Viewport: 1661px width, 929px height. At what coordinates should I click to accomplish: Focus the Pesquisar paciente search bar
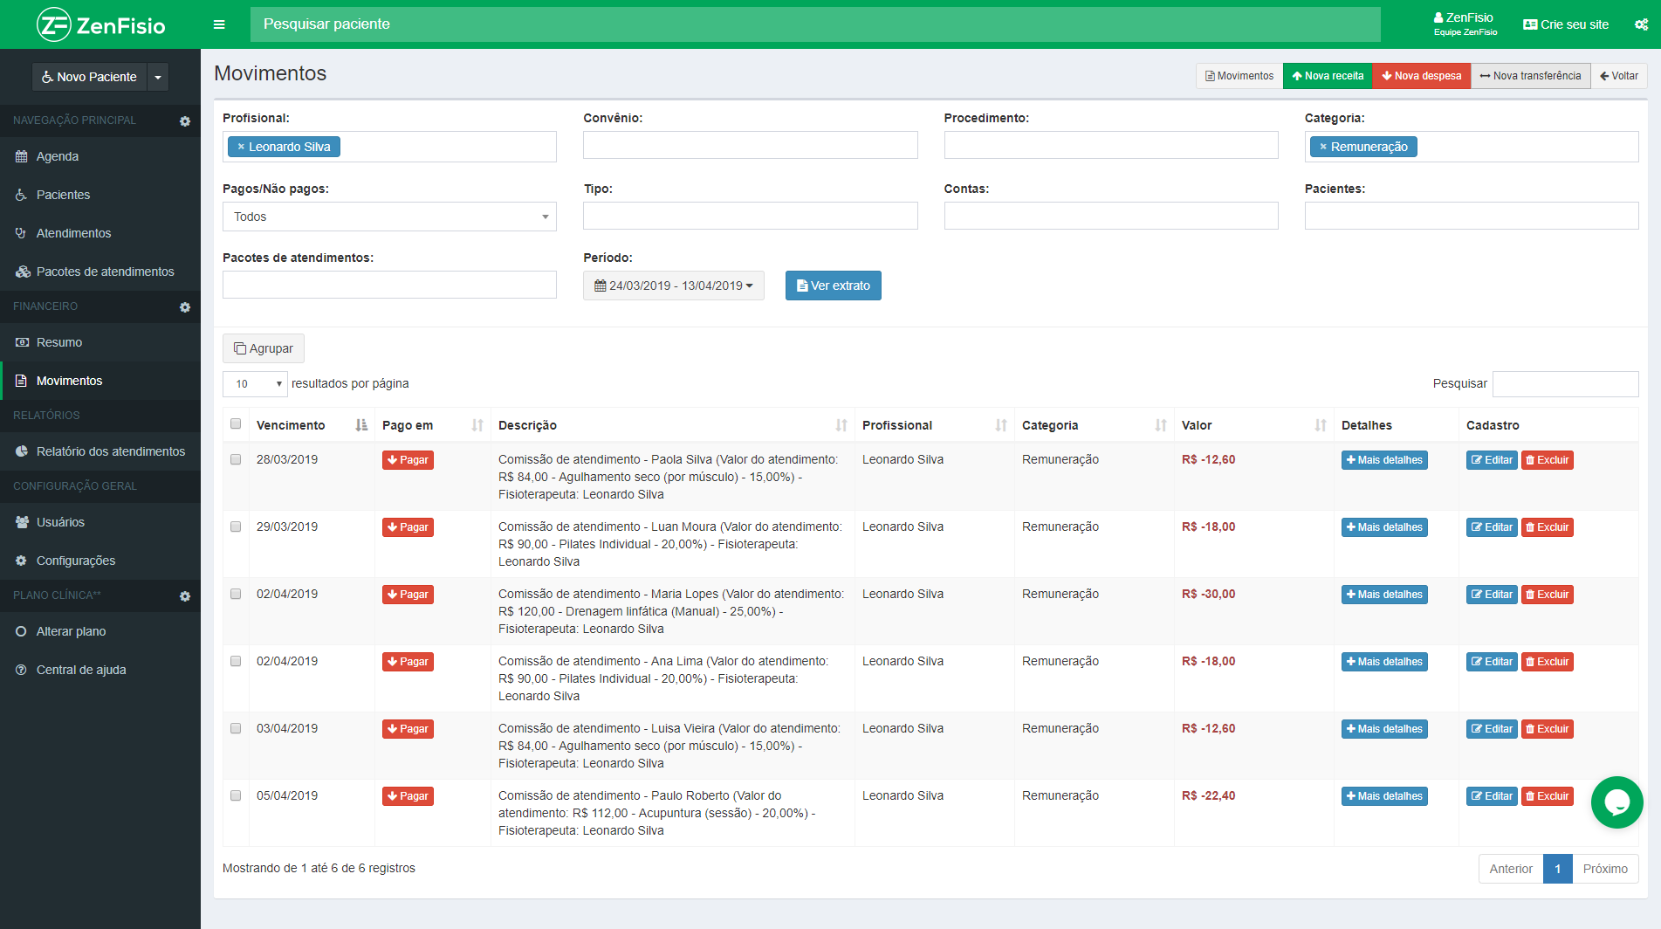click(x=815, y=24)
